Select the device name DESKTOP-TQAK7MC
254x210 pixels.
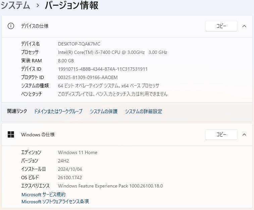tap(79, 44)
